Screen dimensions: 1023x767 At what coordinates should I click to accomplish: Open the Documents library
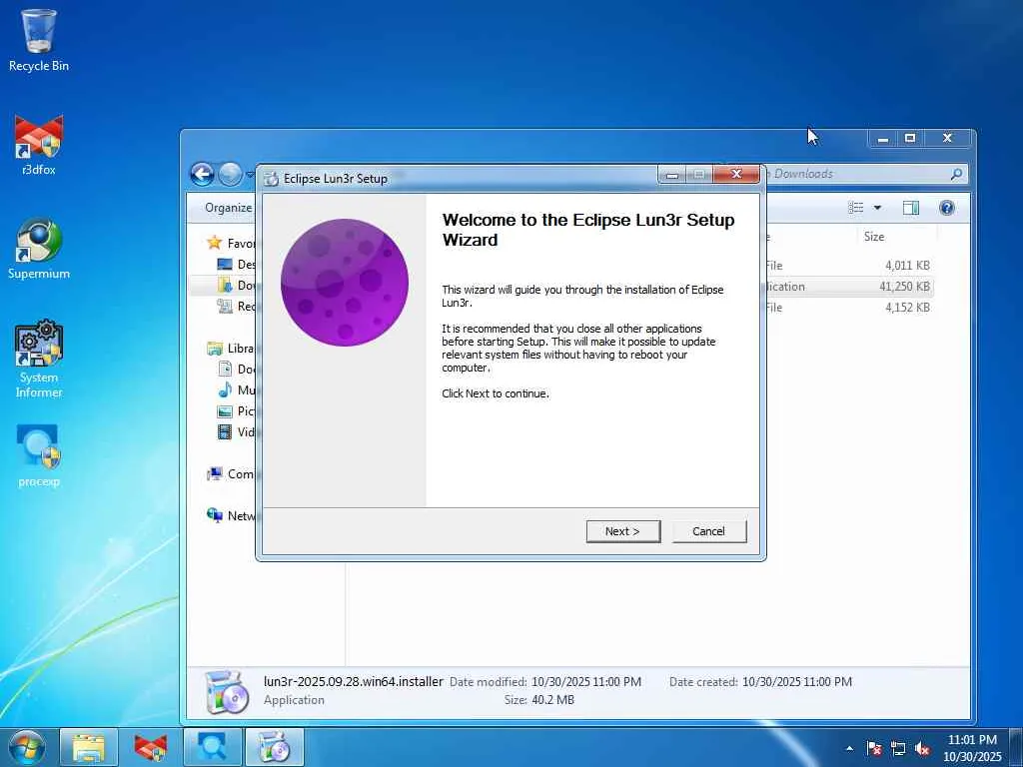tap(236, 370)
